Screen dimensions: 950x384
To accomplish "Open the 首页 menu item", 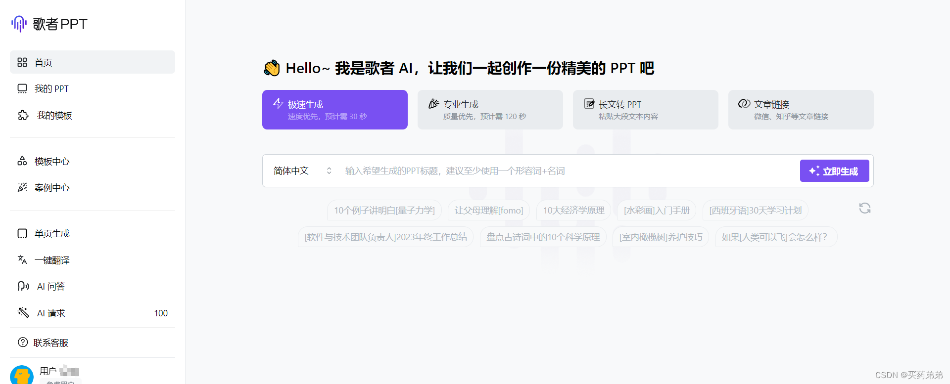I will click(x=93, y=62).
